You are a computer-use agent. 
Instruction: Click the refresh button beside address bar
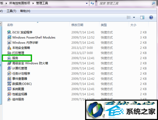(92, 3)
